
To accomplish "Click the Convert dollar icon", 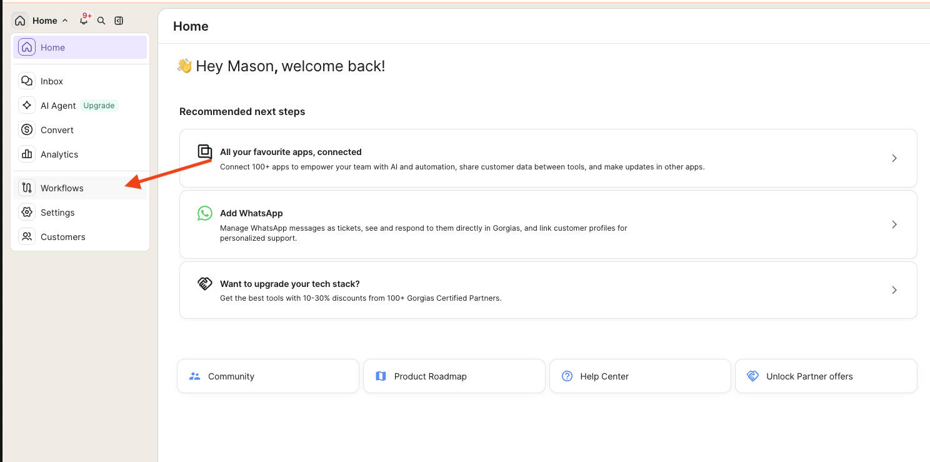I will point(27,130).
